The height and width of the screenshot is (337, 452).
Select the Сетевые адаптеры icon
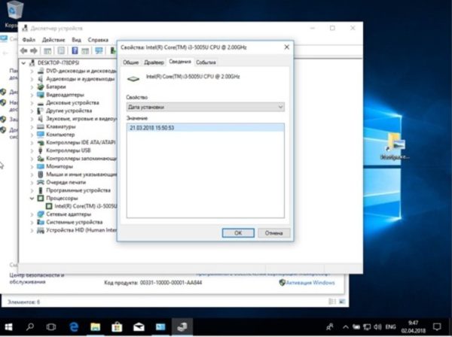[x=41, y=214]
